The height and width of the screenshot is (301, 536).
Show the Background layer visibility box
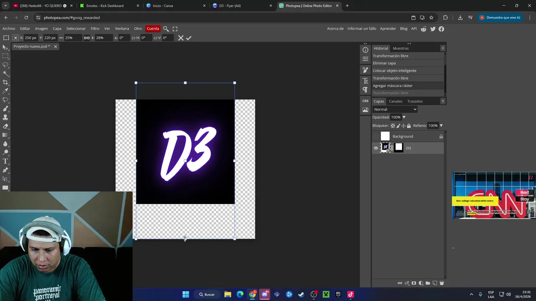[376, 136]
